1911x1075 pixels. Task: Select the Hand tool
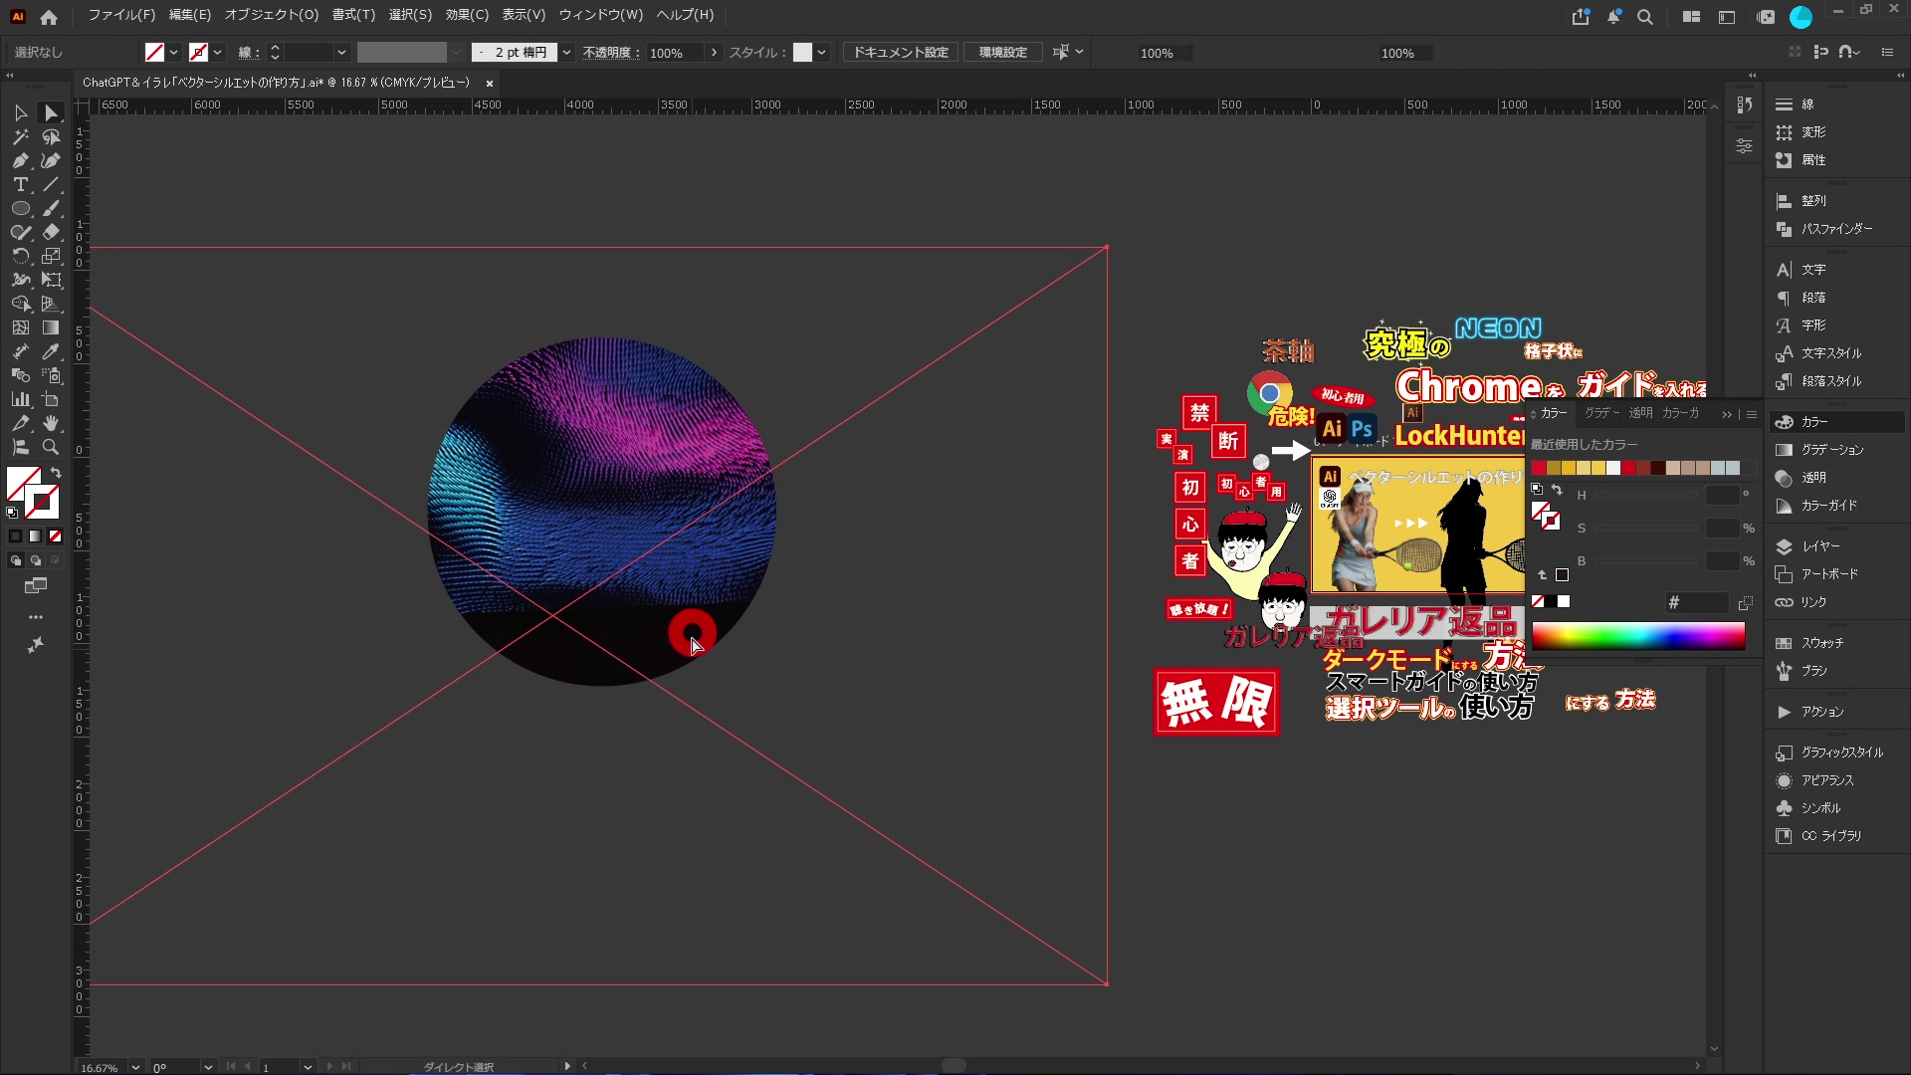click(x=51, y=423)
